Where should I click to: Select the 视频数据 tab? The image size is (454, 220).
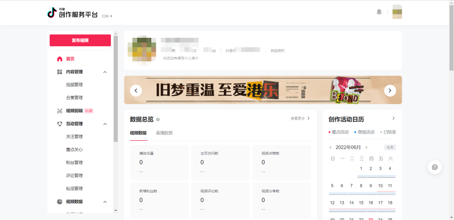(x=138, y=133)
